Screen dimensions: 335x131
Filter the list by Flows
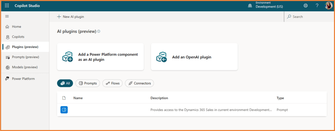tap(112, 83)
